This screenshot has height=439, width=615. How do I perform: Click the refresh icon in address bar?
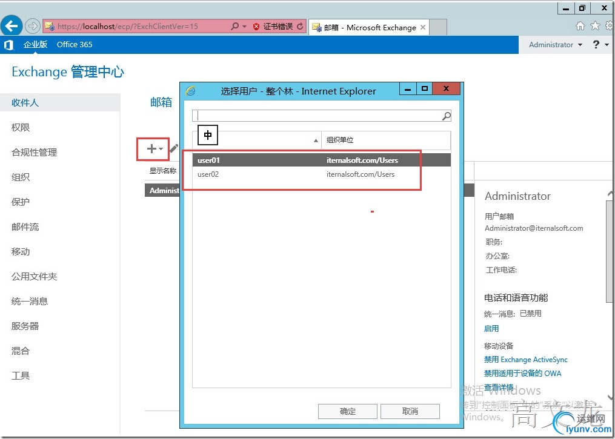coord(300,26)
